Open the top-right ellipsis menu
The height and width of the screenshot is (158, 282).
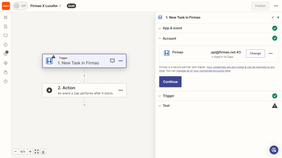276,6
